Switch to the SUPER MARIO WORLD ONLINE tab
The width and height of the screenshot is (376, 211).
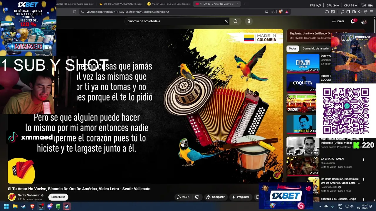120,4
